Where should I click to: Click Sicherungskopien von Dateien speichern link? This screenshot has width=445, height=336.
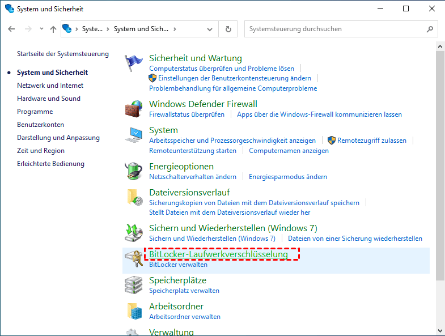255,203
